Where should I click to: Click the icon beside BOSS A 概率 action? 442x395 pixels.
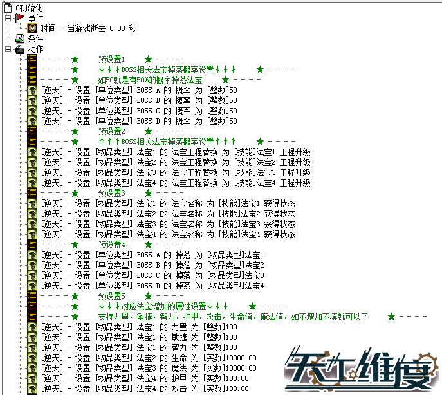pos(32,90)
